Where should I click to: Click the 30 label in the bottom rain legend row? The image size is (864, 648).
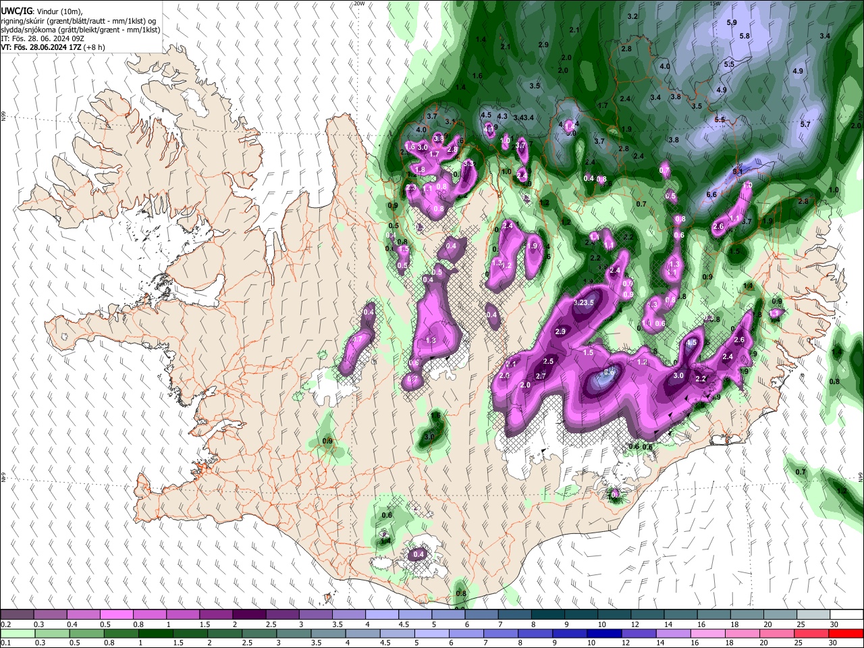click(834, 643)
